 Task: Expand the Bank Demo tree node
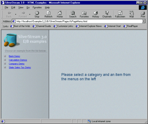click(x=5, y=56)
